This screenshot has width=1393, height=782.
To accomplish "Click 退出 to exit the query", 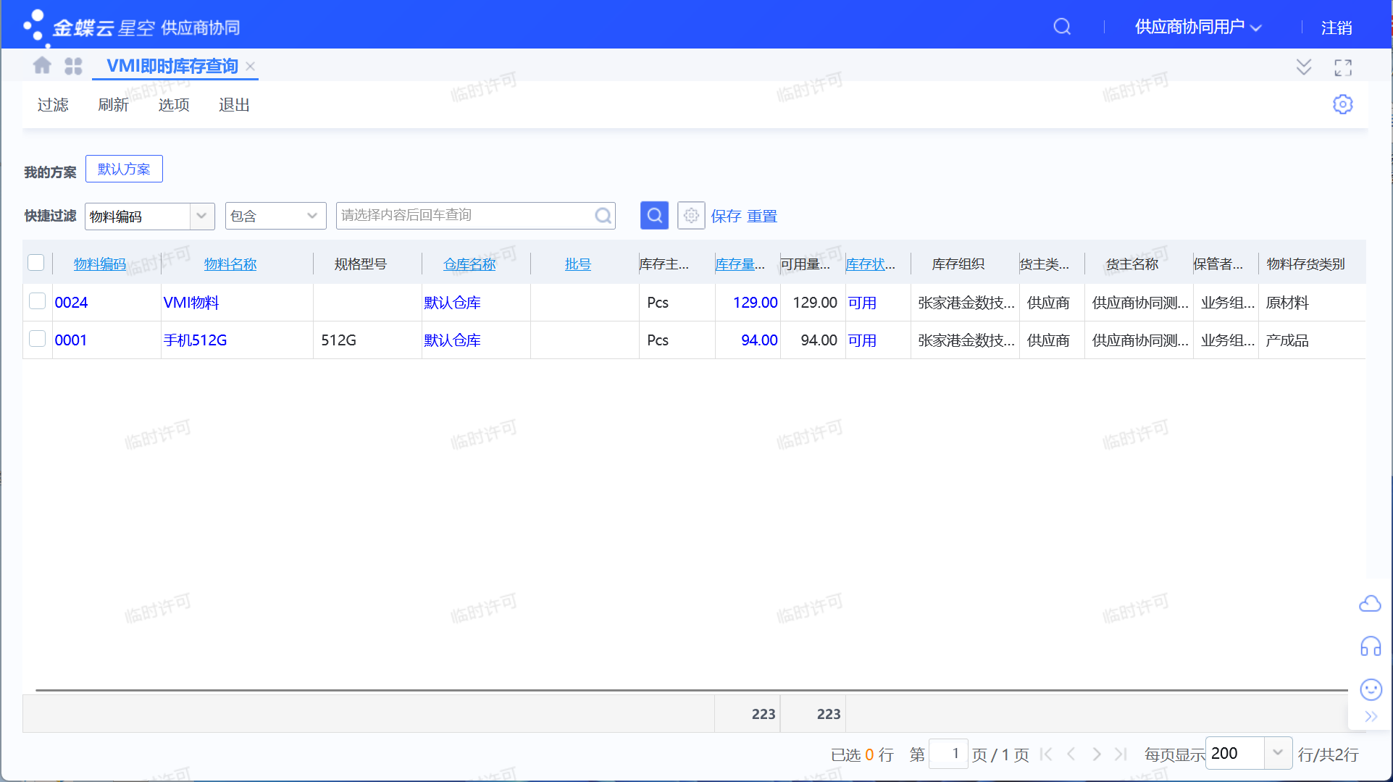I will (x=234, y=105).
